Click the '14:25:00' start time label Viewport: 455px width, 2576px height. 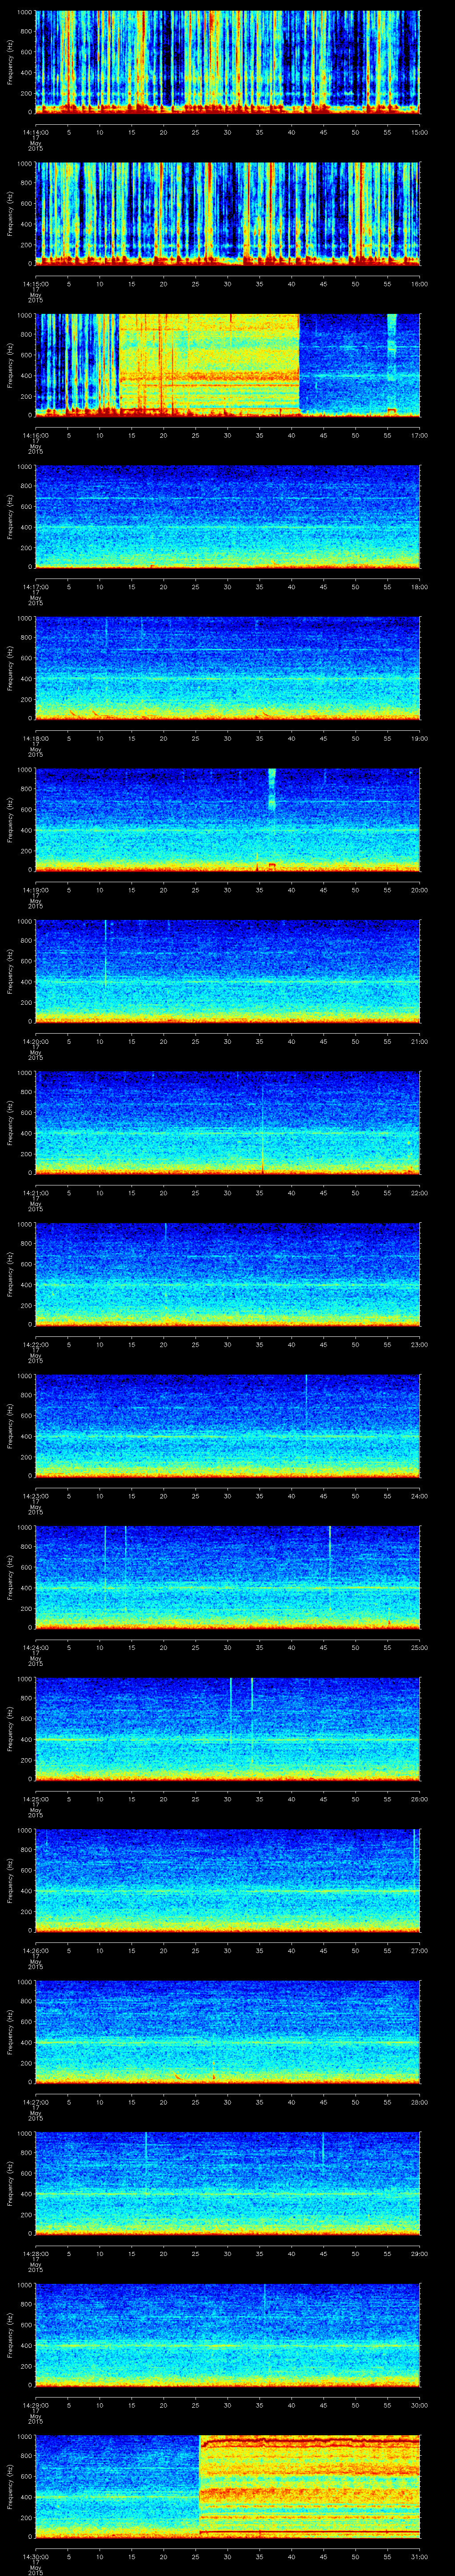[x=36, y=1799]
